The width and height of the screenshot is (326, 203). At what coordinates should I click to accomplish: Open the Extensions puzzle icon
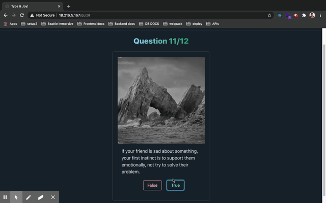[304, 15]
